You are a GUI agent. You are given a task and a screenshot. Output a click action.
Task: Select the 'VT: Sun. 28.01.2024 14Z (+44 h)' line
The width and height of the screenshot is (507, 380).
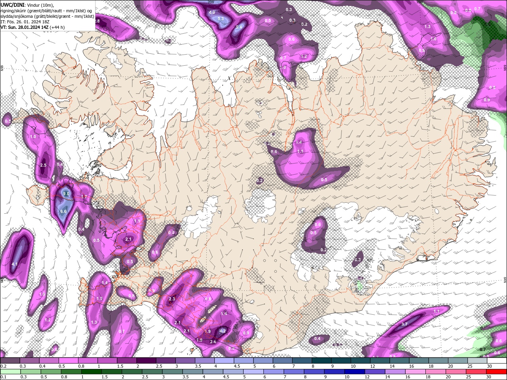coord(33,27)
